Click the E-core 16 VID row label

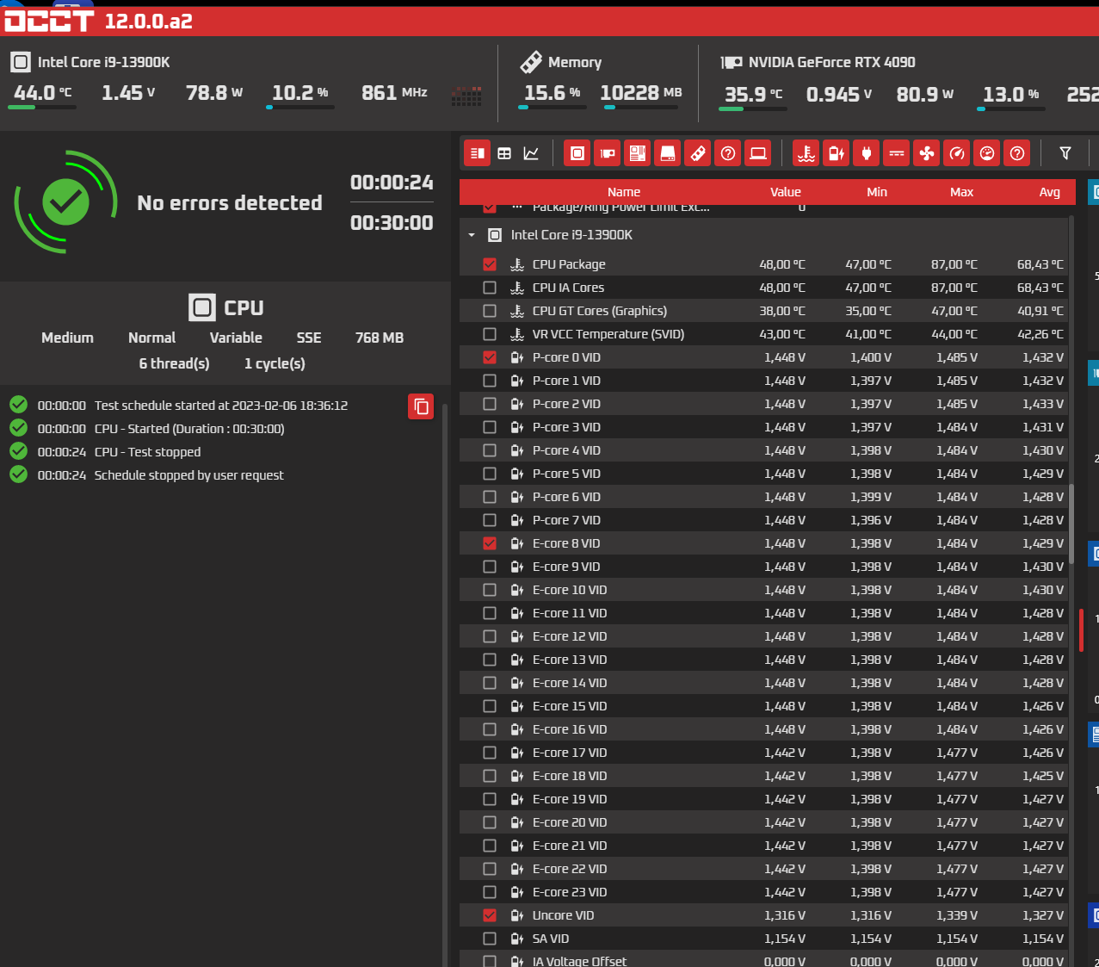coord(570,729)
